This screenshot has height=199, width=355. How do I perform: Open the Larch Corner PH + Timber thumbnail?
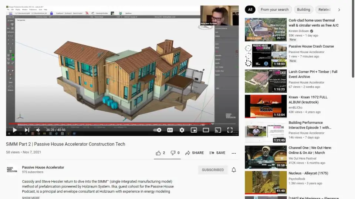coord(266,81)
